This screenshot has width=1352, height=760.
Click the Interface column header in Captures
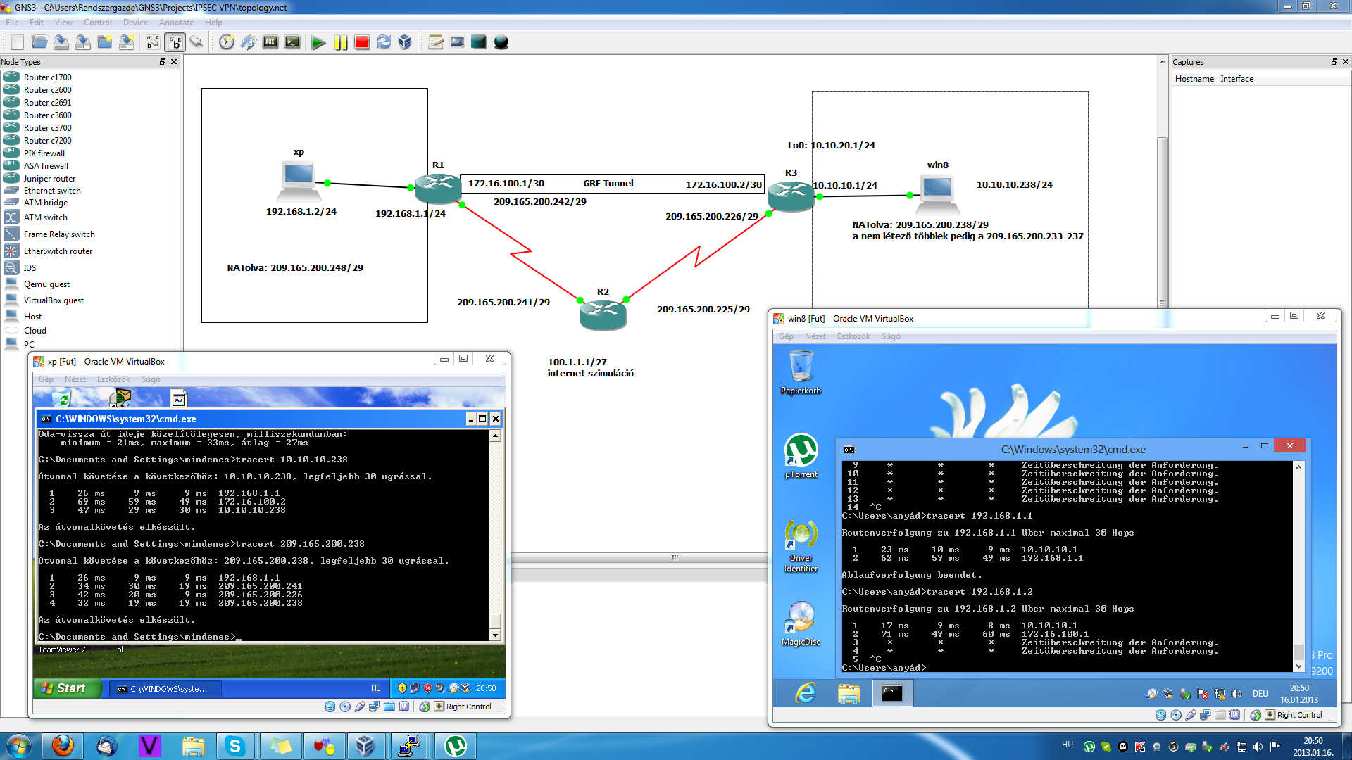point(1237,79)
